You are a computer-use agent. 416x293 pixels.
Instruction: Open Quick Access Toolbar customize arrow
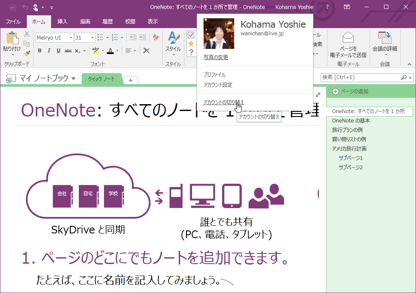point(52,8)
